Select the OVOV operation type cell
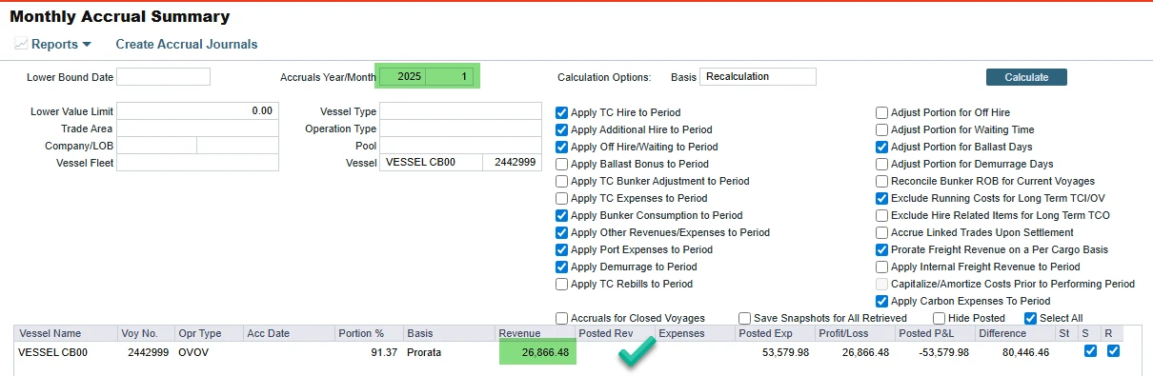 point(209,352)
